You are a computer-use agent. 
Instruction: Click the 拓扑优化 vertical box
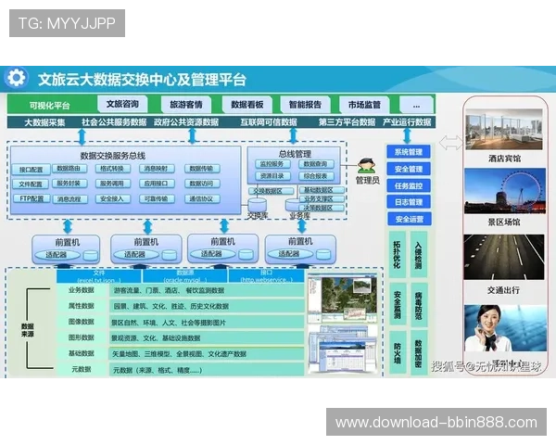(x=398, y=254)
